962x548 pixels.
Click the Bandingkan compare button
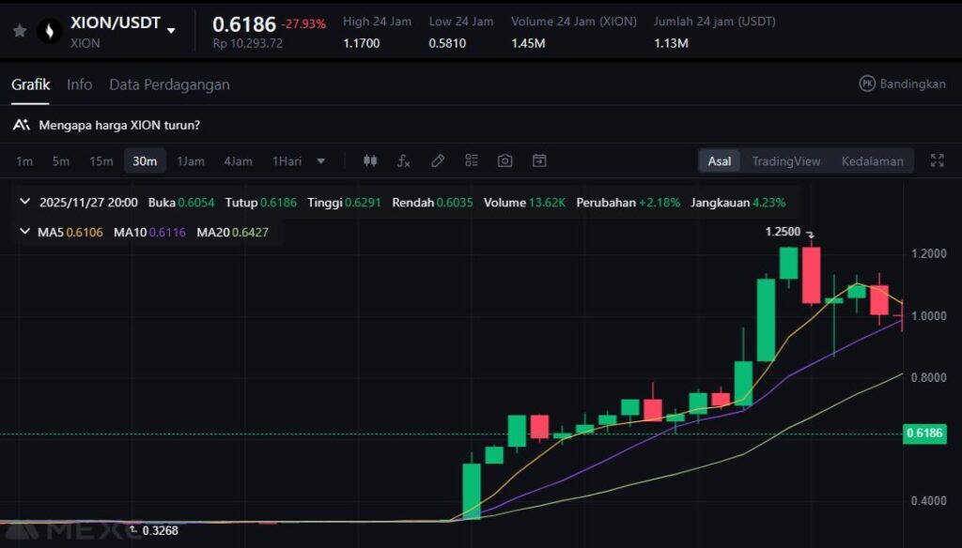click(x=902, y=84)
